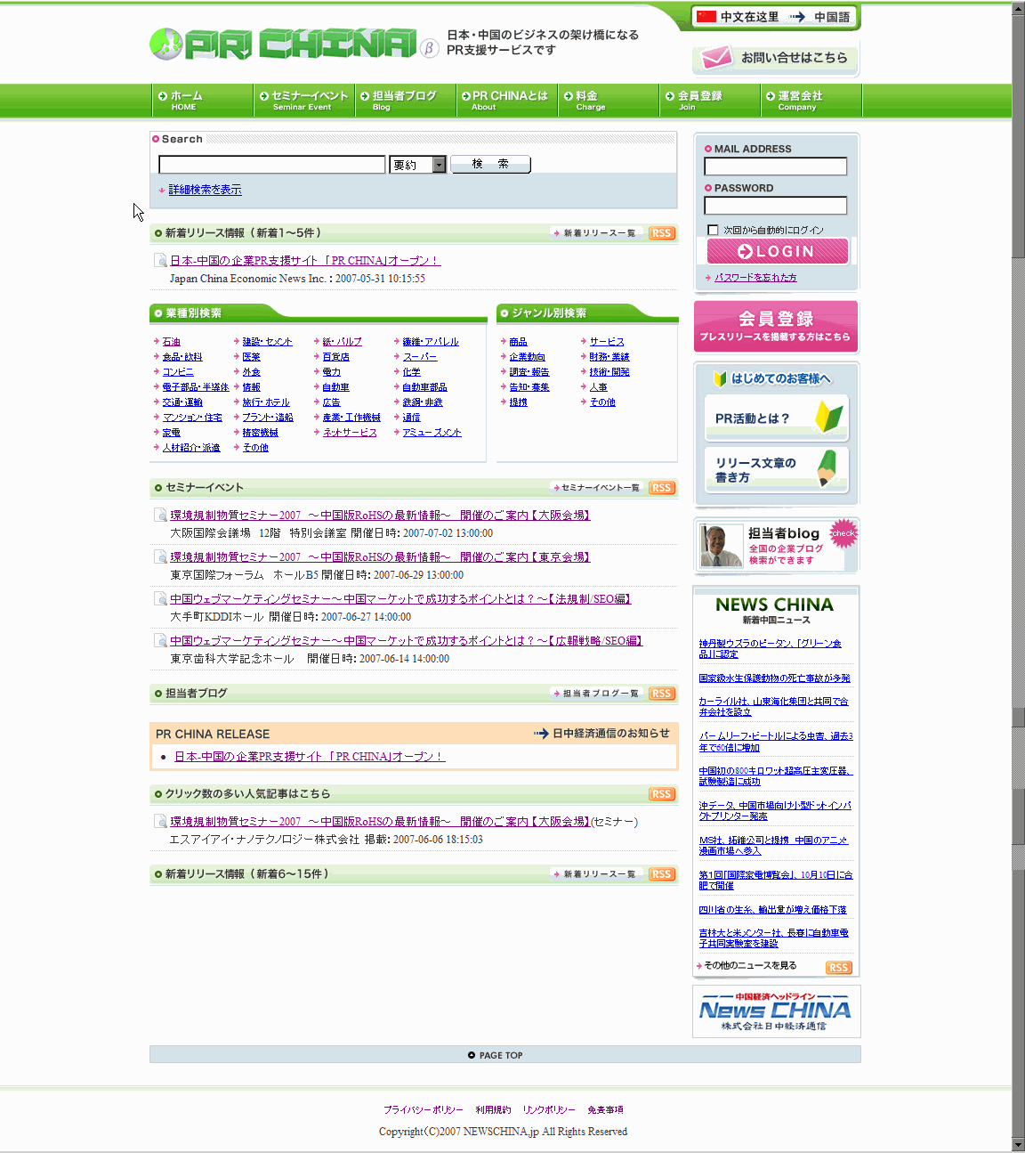Viewport: 1025px width, 1153px height.
Task: Open the セミナーイベント nav item
Action: [x=304, y=101]
